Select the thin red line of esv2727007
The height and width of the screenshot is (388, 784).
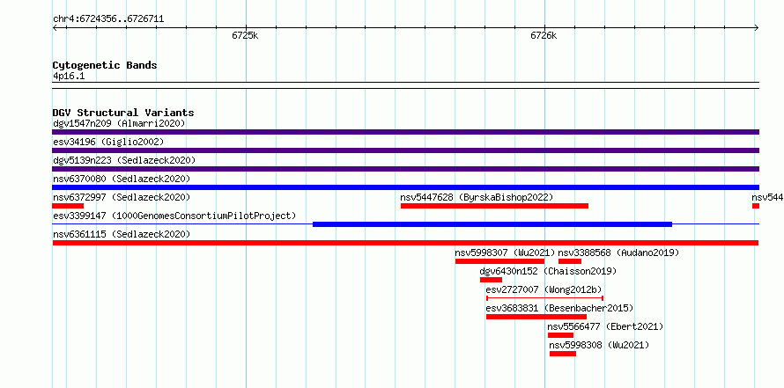tap(545, 298)
